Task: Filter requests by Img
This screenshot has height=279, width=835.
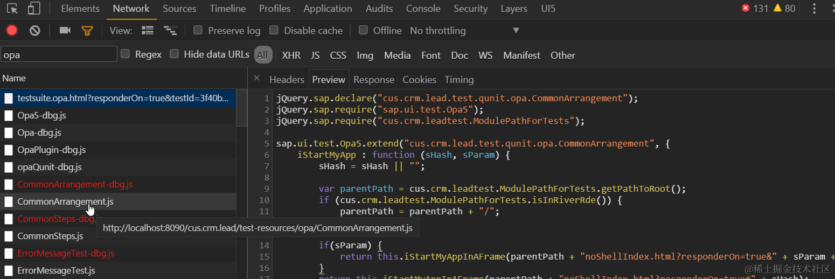Action: pyautogui.click(x=365, y=55)
